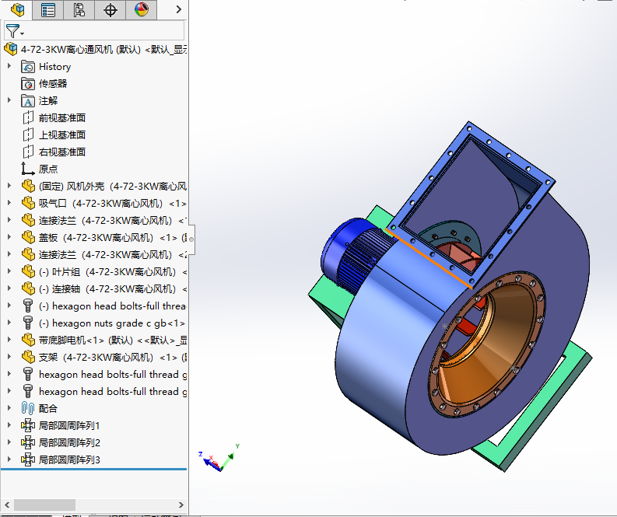Click the 传感器 sensors folder icon

(28, 84)
